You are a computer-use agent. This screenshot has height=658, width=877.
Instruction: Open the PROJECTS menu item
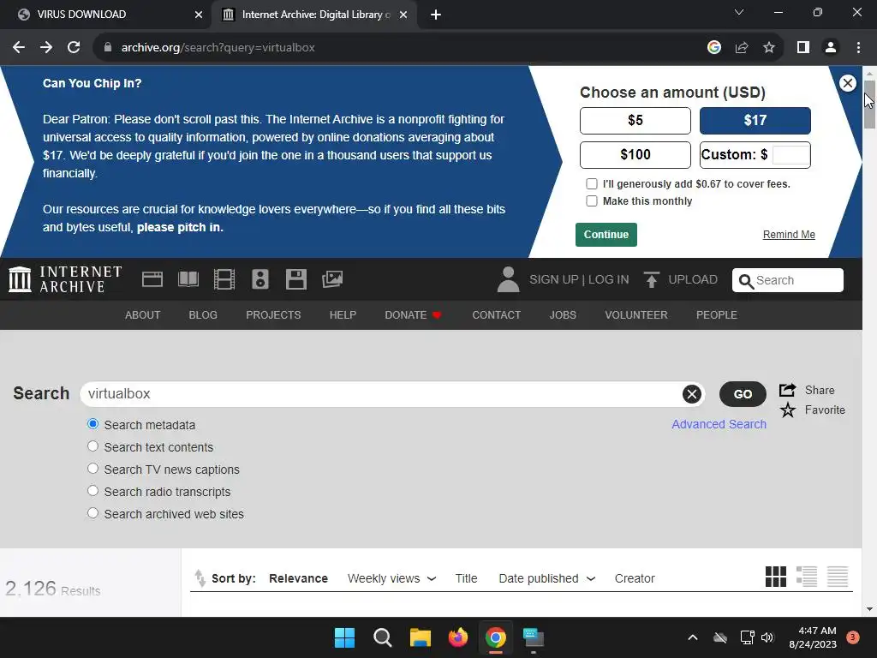tap(273, 315)
